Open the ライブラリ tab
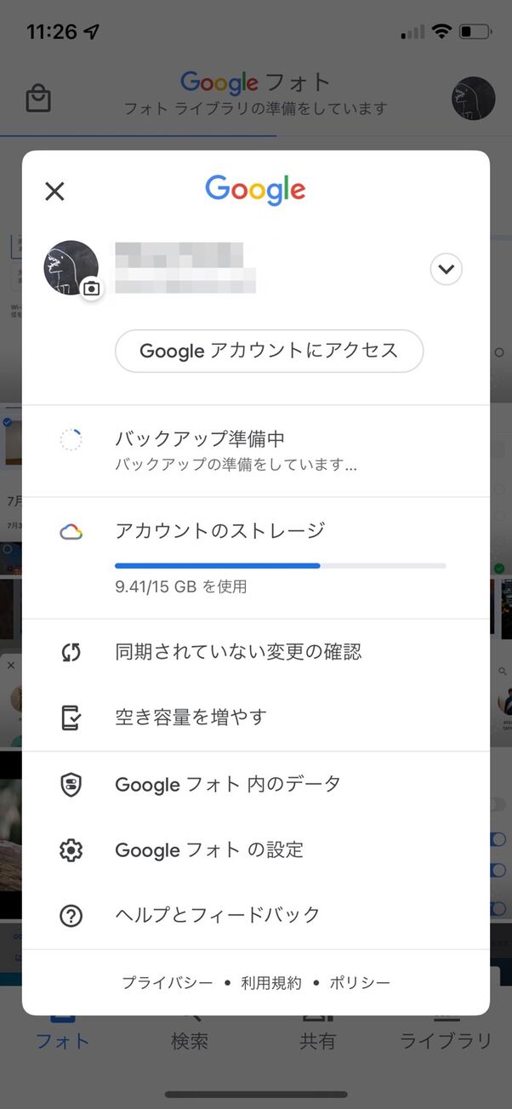This screenshot has height=1109, width=512. [446, 1040]
